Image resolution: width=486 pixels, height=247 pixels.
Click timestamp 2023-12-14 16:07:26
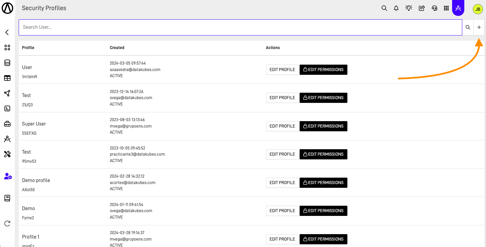126,92
